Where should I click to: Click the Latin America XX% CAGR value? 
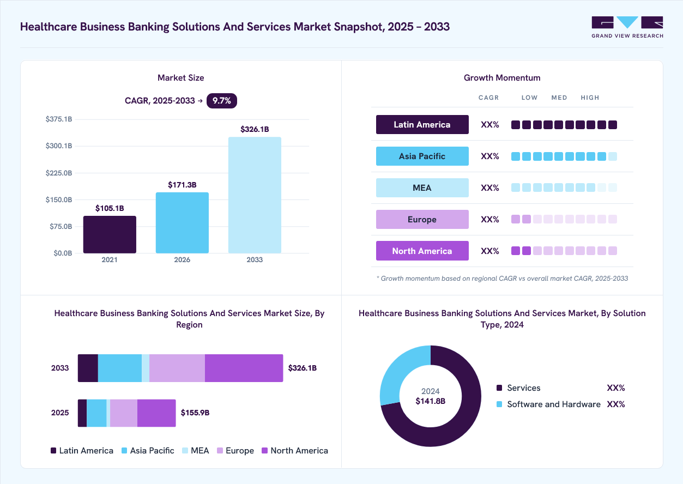[490, 125]
